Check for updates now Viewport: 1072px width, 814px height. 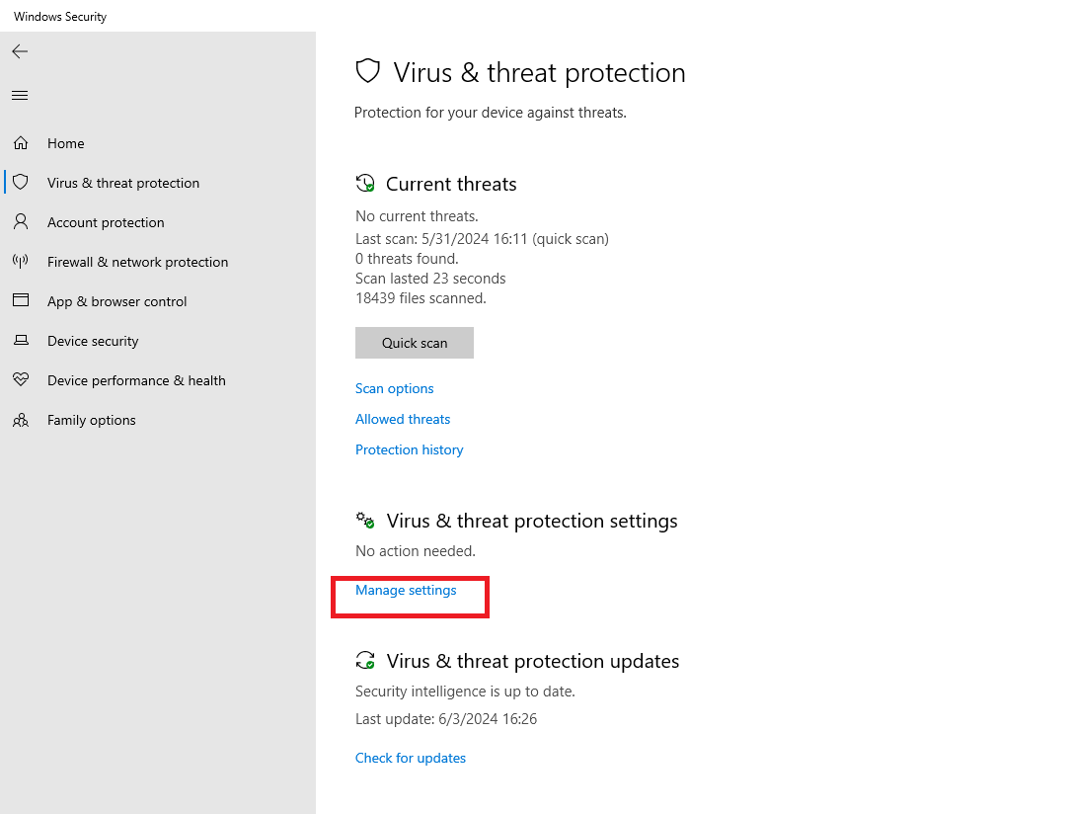[x=411, y=758]
